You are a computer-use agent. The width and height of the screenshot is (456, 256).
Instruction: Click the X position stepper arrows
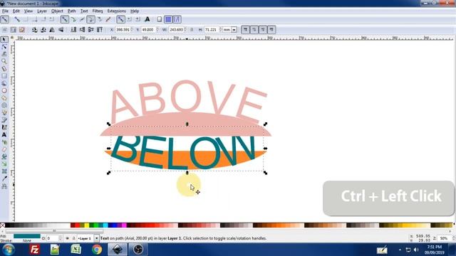coord(132,30)
